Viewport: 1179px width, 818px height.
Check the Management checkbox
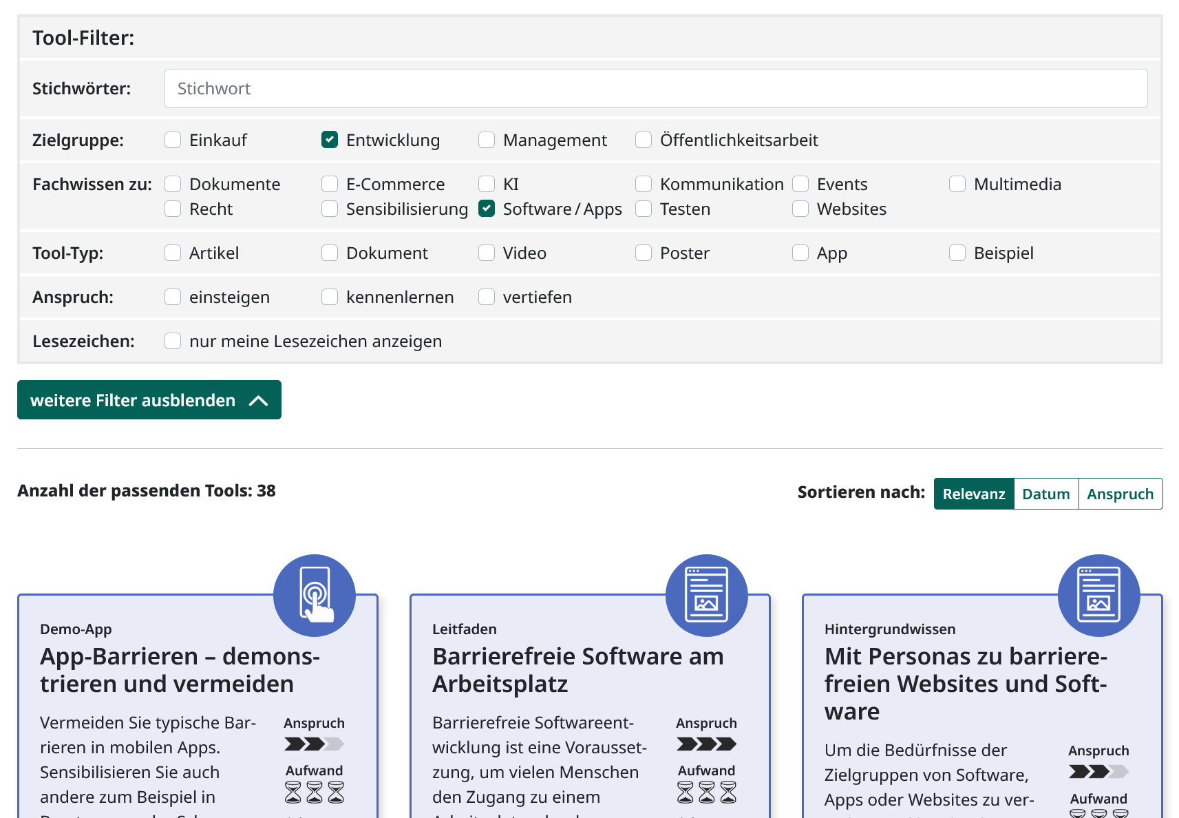tap(487, 140)
